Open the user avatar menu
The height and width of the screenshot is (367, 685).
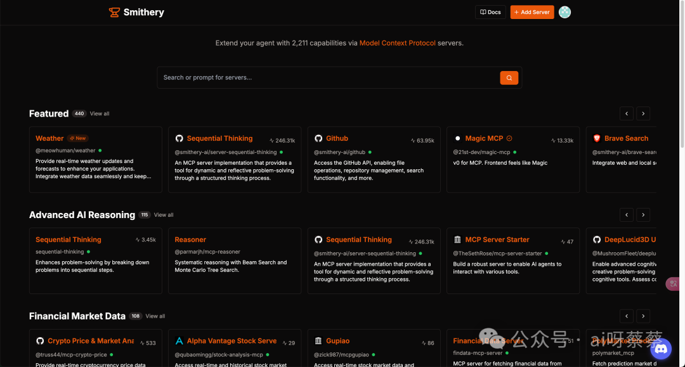564,12
